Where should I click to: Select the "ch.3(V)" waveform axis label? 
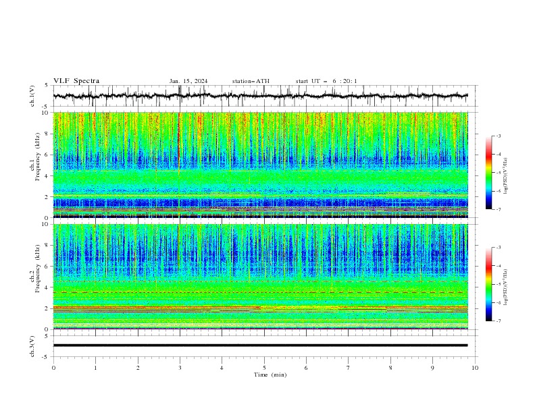pos(32,346)
